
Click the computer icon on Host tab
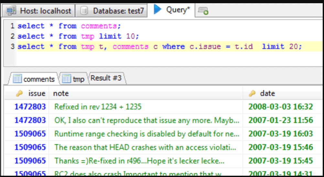coord(11,11)
